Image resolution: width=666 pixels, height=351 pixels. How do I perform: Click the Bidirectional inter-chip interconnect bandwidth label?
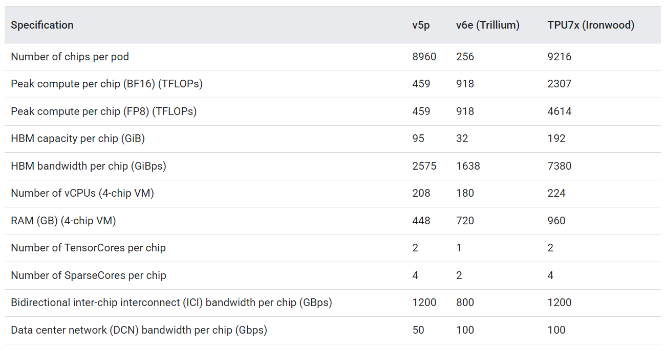[171, 302]
